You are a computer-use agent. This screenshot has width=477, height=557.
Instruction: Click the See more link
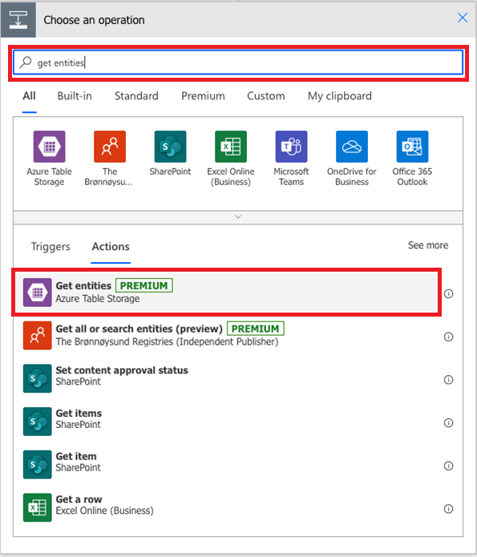point(428,245)
